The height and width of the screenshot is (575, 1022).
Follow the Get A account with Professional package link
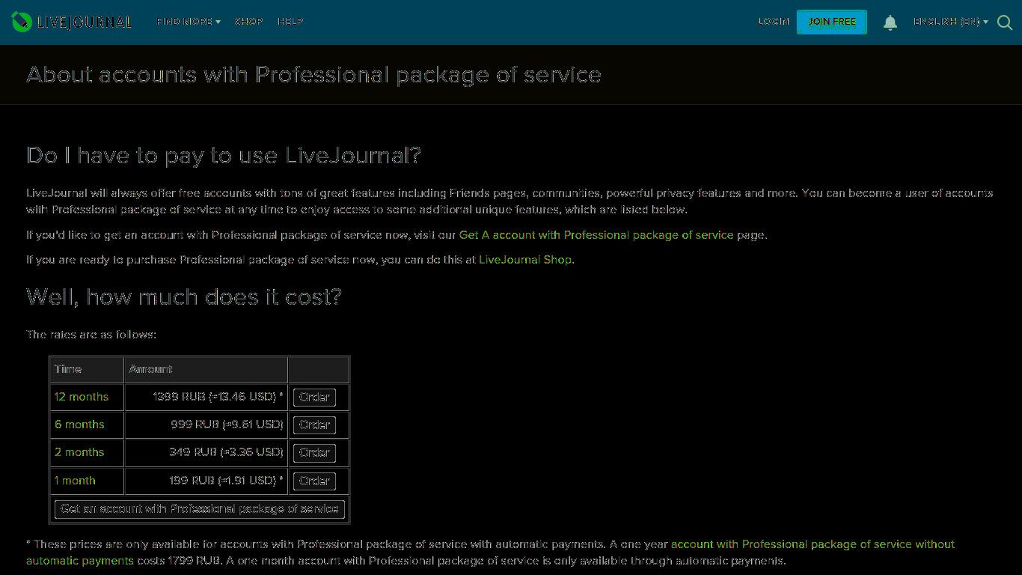(596, 235)
